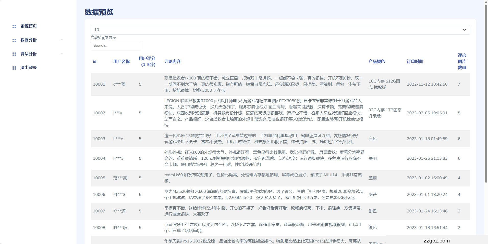The width and height of the screenshot is (488, 244).
Task: Open the rows-per-page dropdown showing 10
Action: [x=280, y=30]
